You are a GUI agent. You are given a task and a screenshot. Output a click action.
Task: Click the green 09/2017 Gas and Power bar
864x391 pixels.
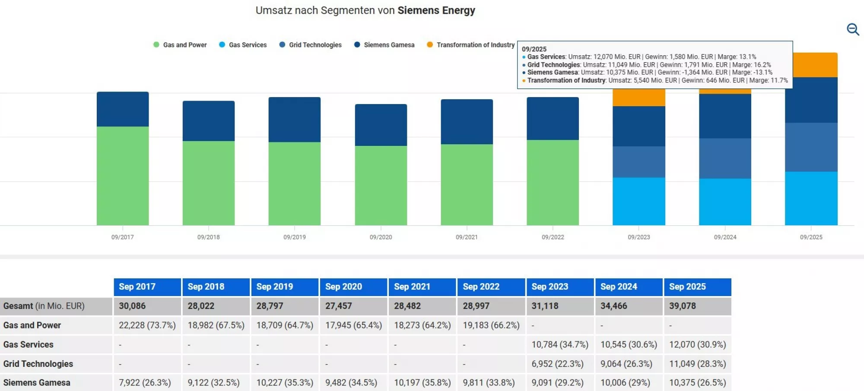pyautogui.click(x=123, y=176)
